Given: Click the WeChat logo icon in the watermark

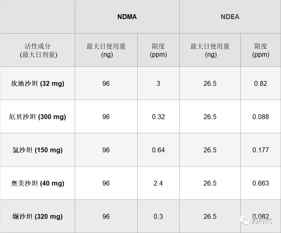Looking at the screenshot, I should pyautogui.click(x=244, y=220).
